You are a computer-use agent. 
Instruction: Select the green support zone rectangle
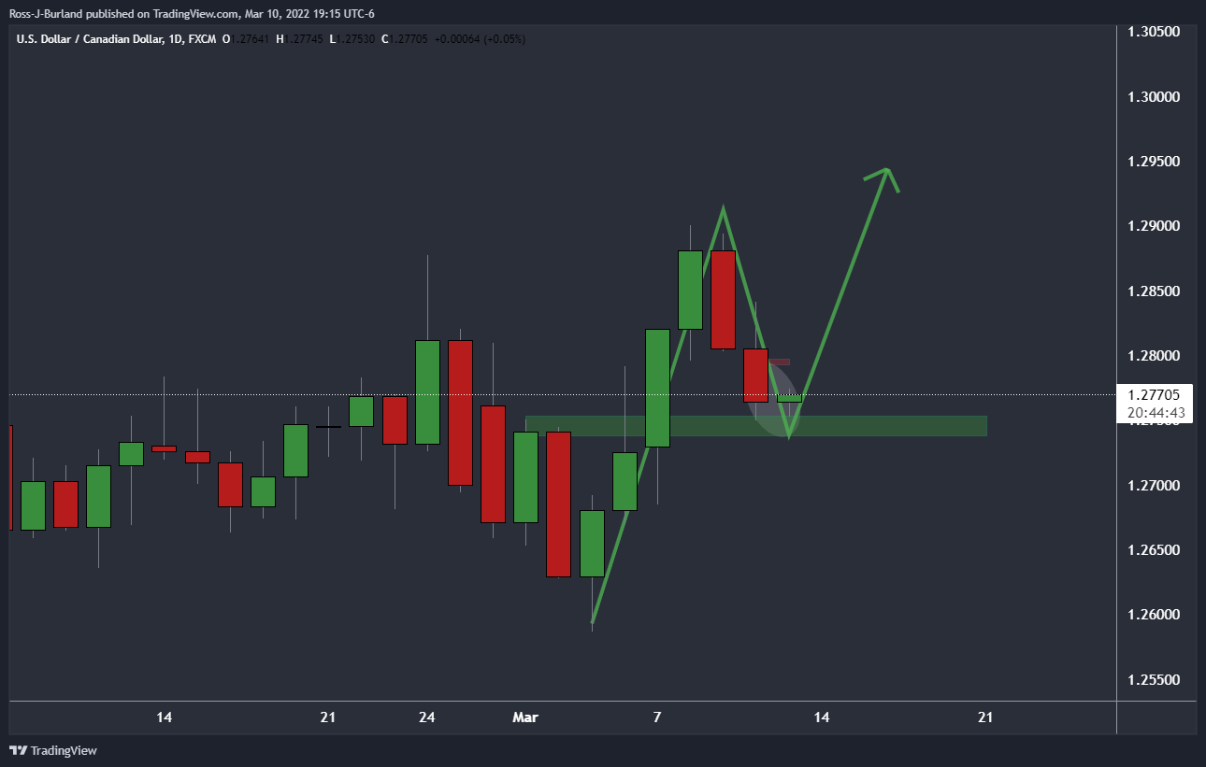(755, 426)
